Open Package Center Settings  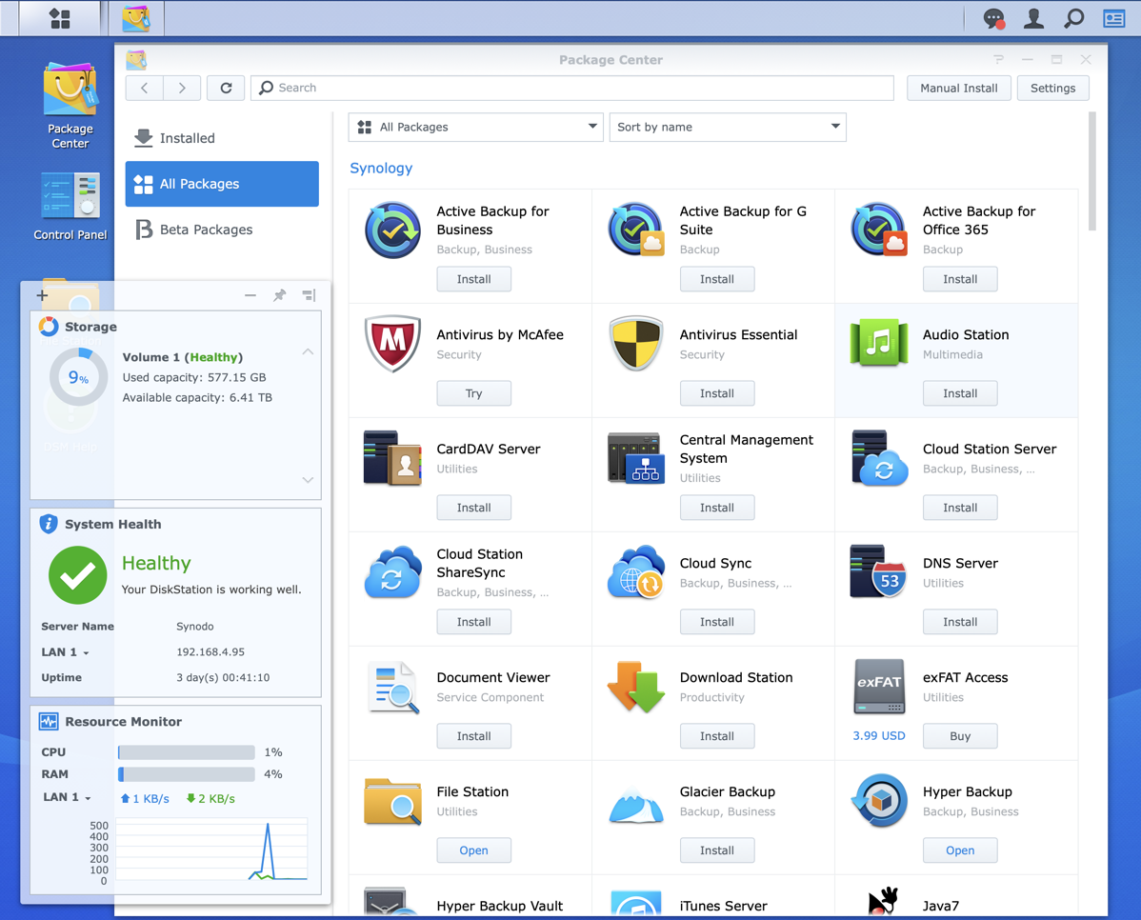(1053, 88)
